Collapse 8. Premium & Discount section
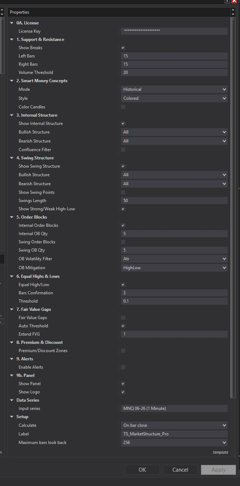This screenshot has height=486, width=240. click(x=12, y=342)
